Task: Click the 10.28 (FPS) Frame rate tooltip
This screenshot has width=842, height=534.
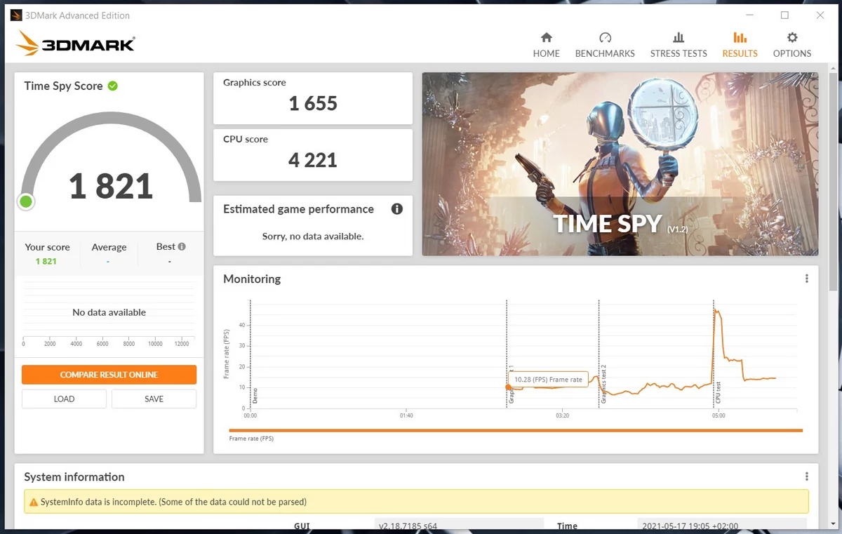Action: click(x=548, y=380)
